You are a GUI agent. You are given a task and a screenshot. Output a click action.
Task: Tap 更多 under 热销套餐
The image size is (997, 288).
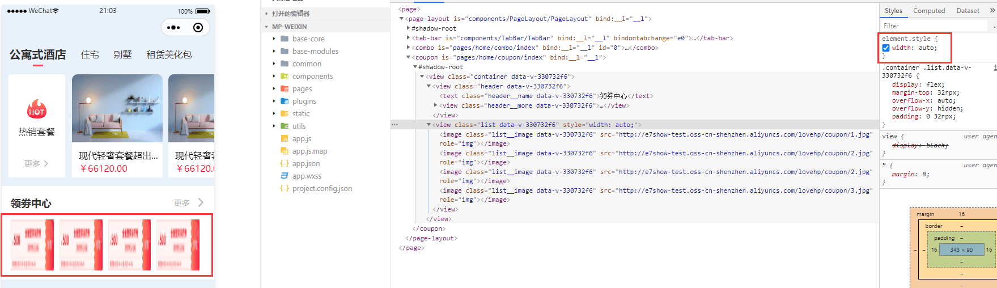(36, 164)
